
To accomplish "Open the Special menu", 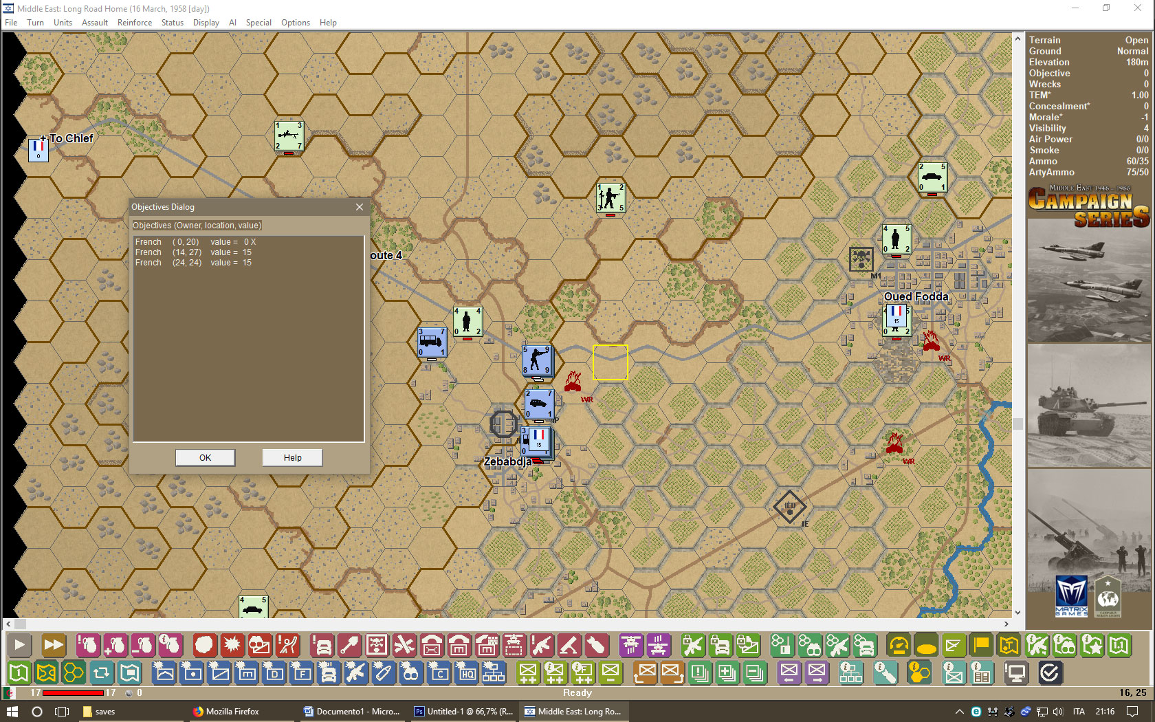I will pos(258,23).
